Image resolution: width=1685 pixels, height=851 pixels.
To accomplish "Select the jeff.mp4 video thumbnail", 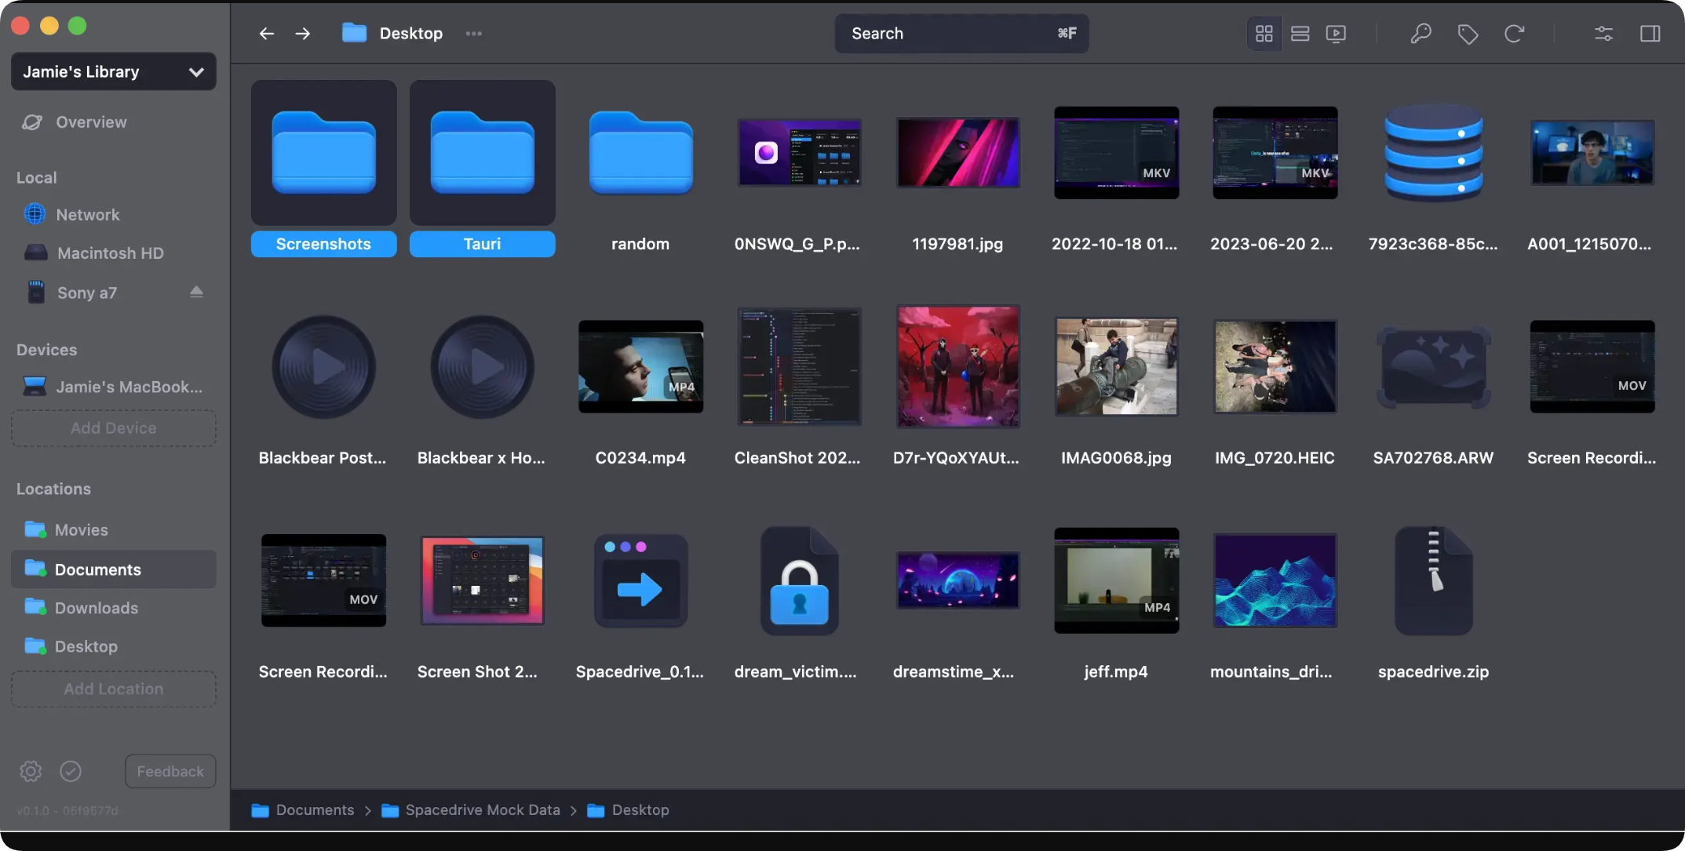I will [x=1116, y=580].
